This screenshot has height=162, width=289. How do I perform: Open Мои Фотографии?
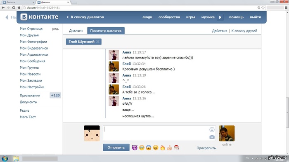[33, 42]
